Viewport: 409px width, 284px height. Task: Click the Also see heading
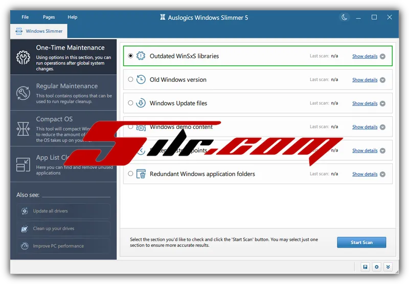[x=28, y=195]
